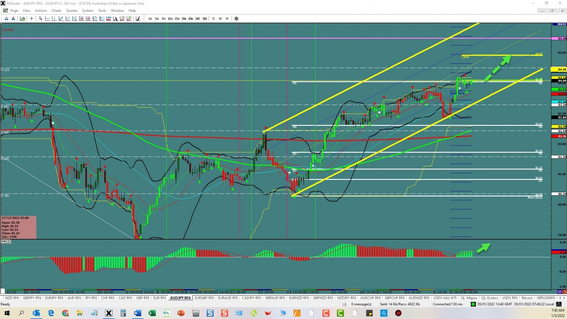Viewport: 567px width, 319px height.
Task: Click the 85.48 magenta price label
Action: [x=558, y=39]
